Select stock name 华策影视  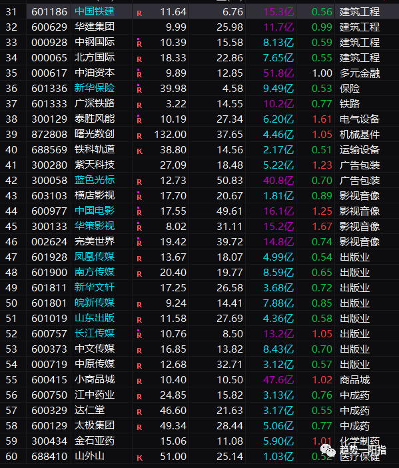click(x=95, y=226)
